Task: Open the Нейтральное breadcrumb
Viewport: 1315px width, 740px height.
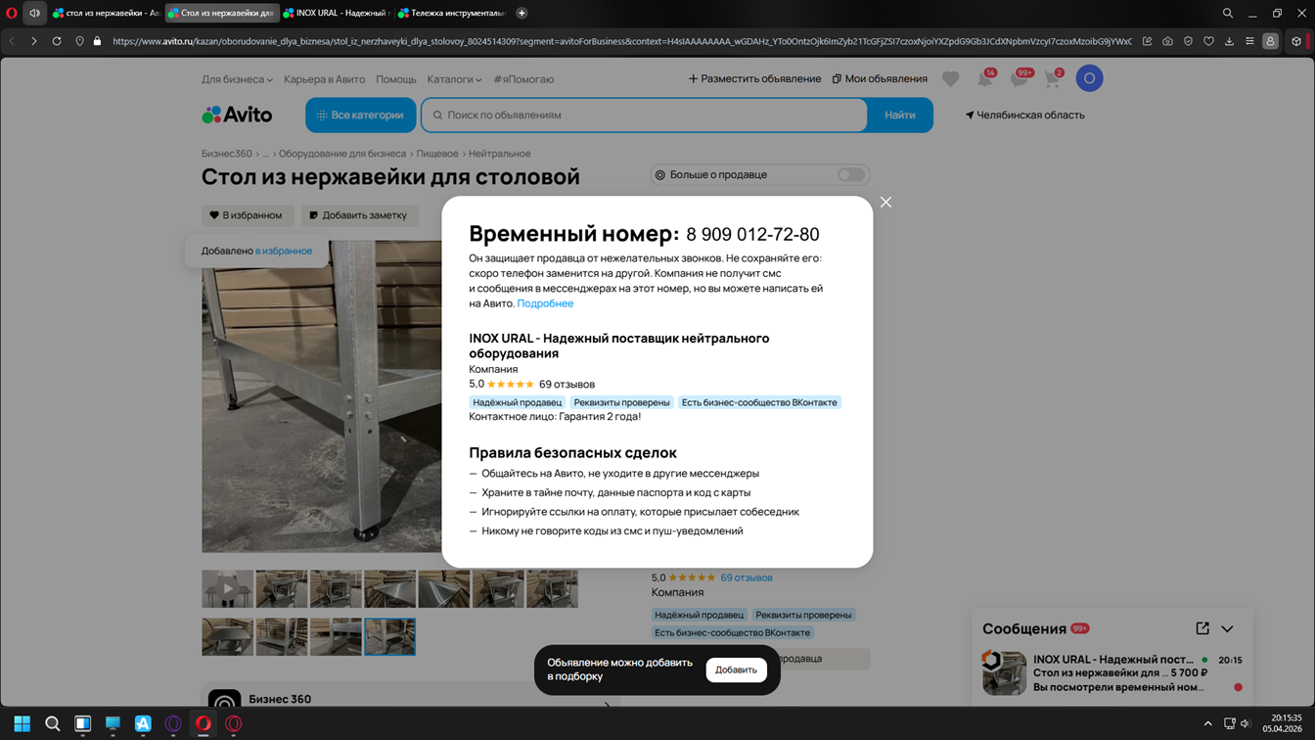Action: [500, 154]
